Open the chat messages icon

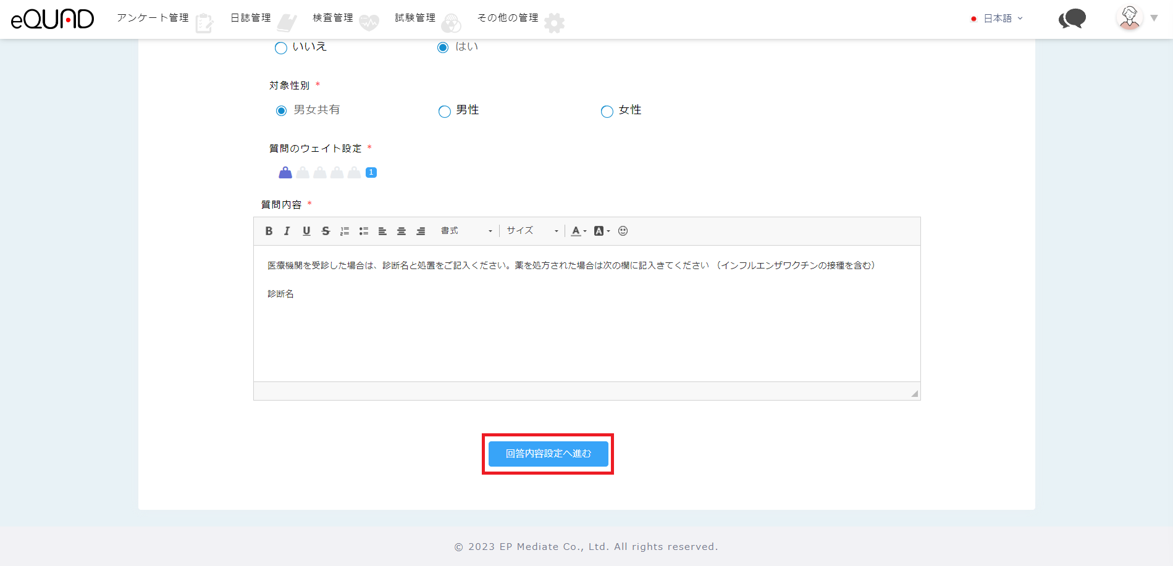click(1072, 19)
